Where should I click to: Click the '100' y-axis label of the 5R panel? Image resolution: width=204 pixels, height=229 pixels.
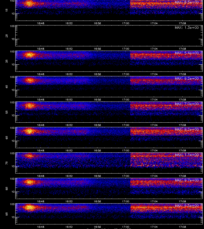(12, 103)
